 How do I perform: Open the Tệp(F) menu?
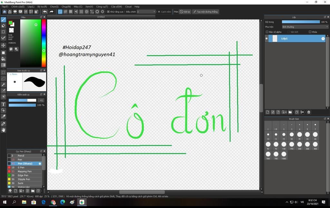[5, 6]
